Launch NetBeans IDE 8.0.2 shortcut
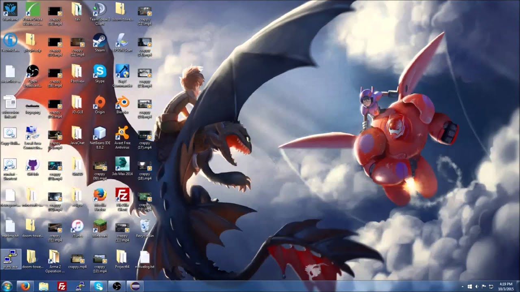The image size is (520, 292). (x=100, y=138)
